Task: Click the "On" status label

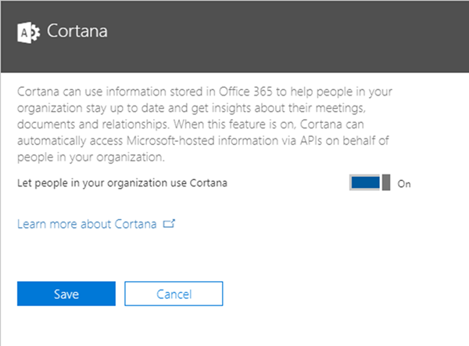Action: pos(404,184)
